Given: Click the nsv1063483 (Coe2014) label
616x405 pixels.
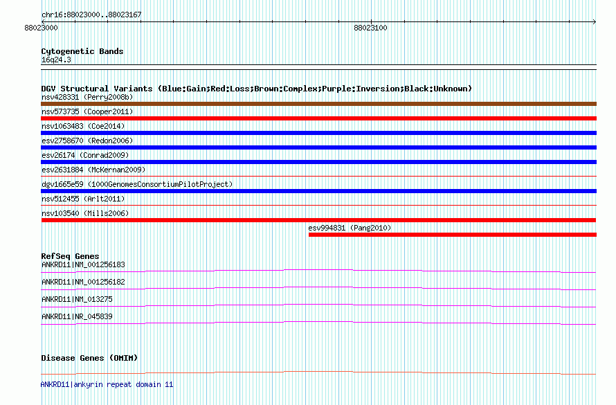Looking at the screenshot, I should tap(83, 126).
